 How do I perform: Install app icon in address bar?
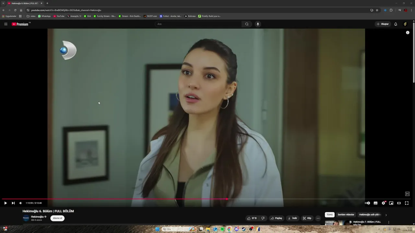(372, 10)
